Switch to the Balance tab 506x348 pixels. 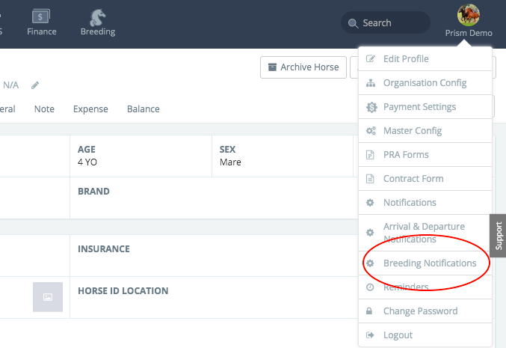pyautogui.click(x=144, y=109)
